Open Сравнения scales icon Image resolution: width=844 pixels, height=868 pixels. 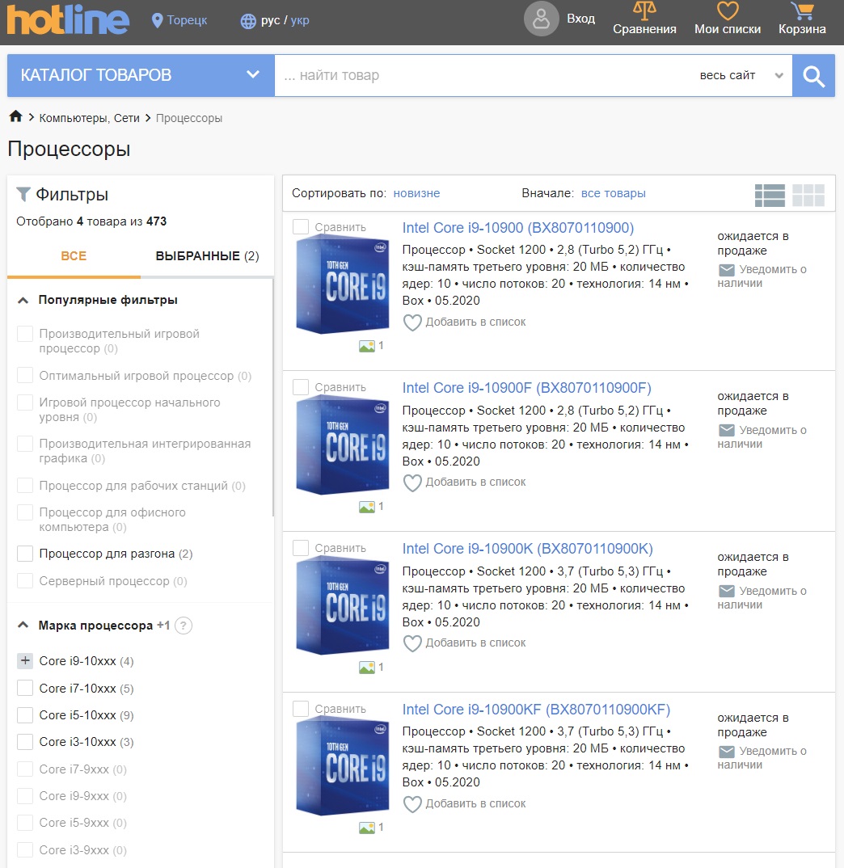point(644,11)
